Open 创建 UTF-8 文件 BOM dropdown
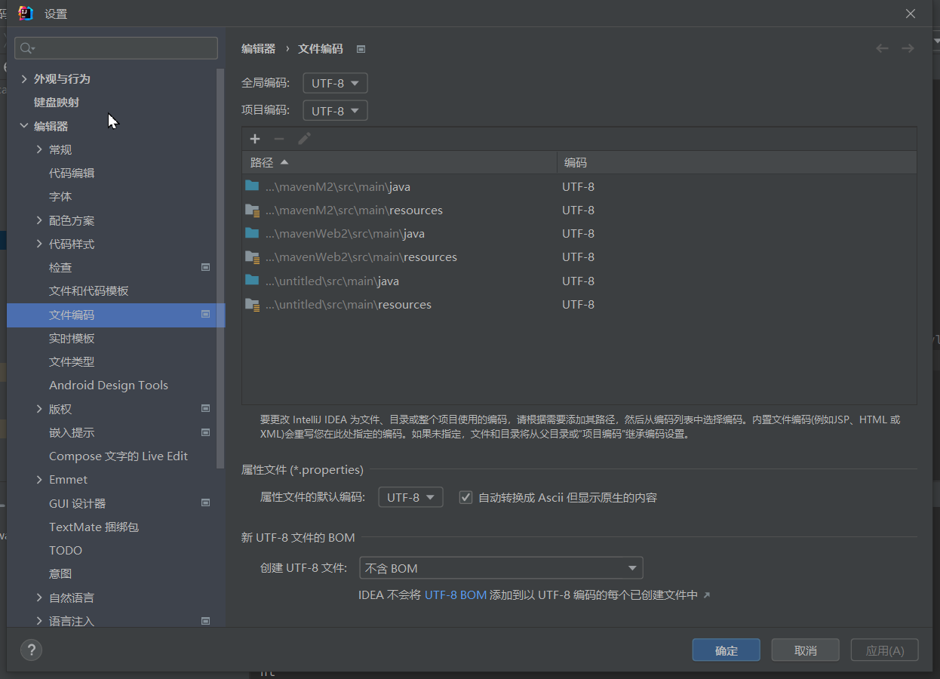This screenshot has height=679, width=940. pyautogui.click(x=501, y=568)
